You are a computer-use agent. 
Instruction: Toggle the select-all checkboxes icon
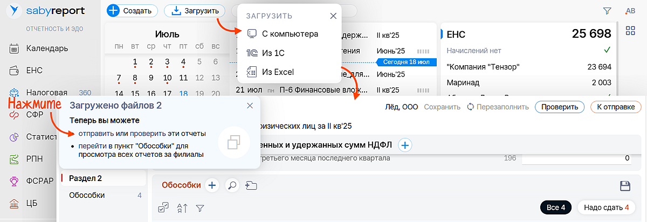pos(163,208)
